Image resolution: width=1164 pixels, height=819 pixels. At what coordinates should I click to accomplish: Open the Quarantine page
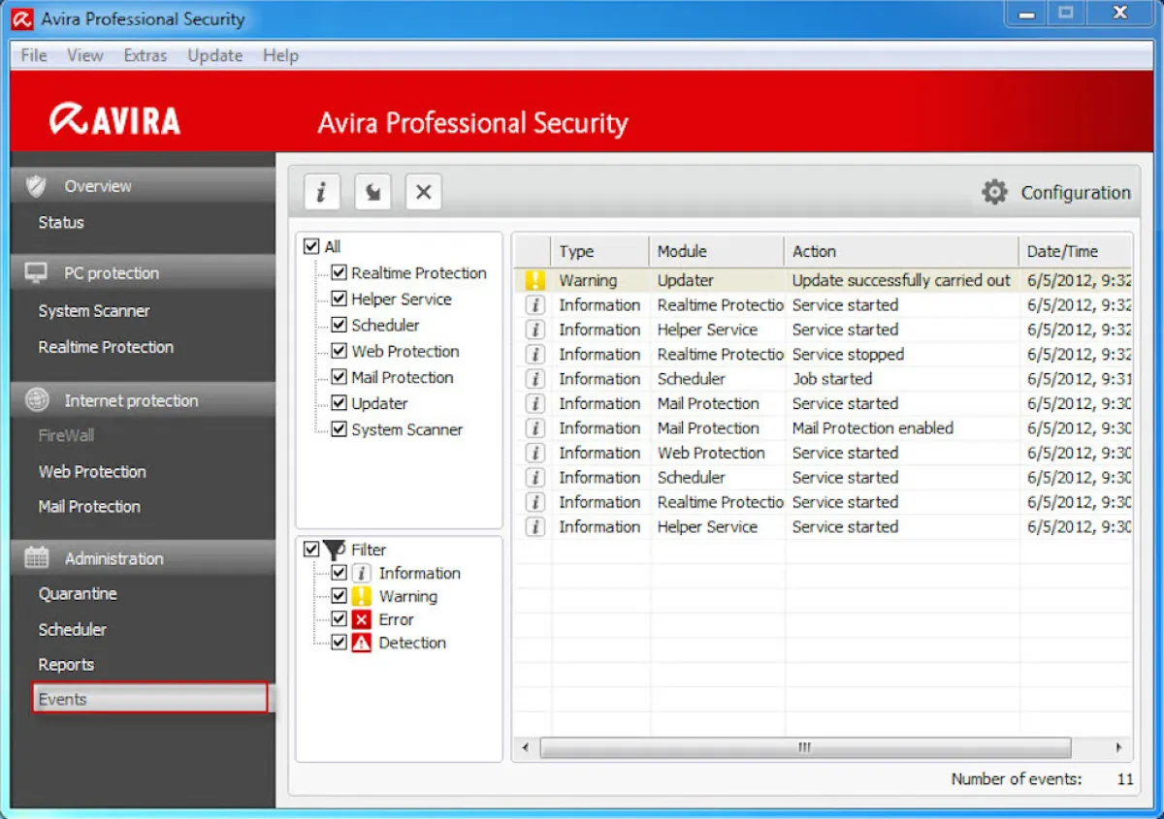[78, 594]
